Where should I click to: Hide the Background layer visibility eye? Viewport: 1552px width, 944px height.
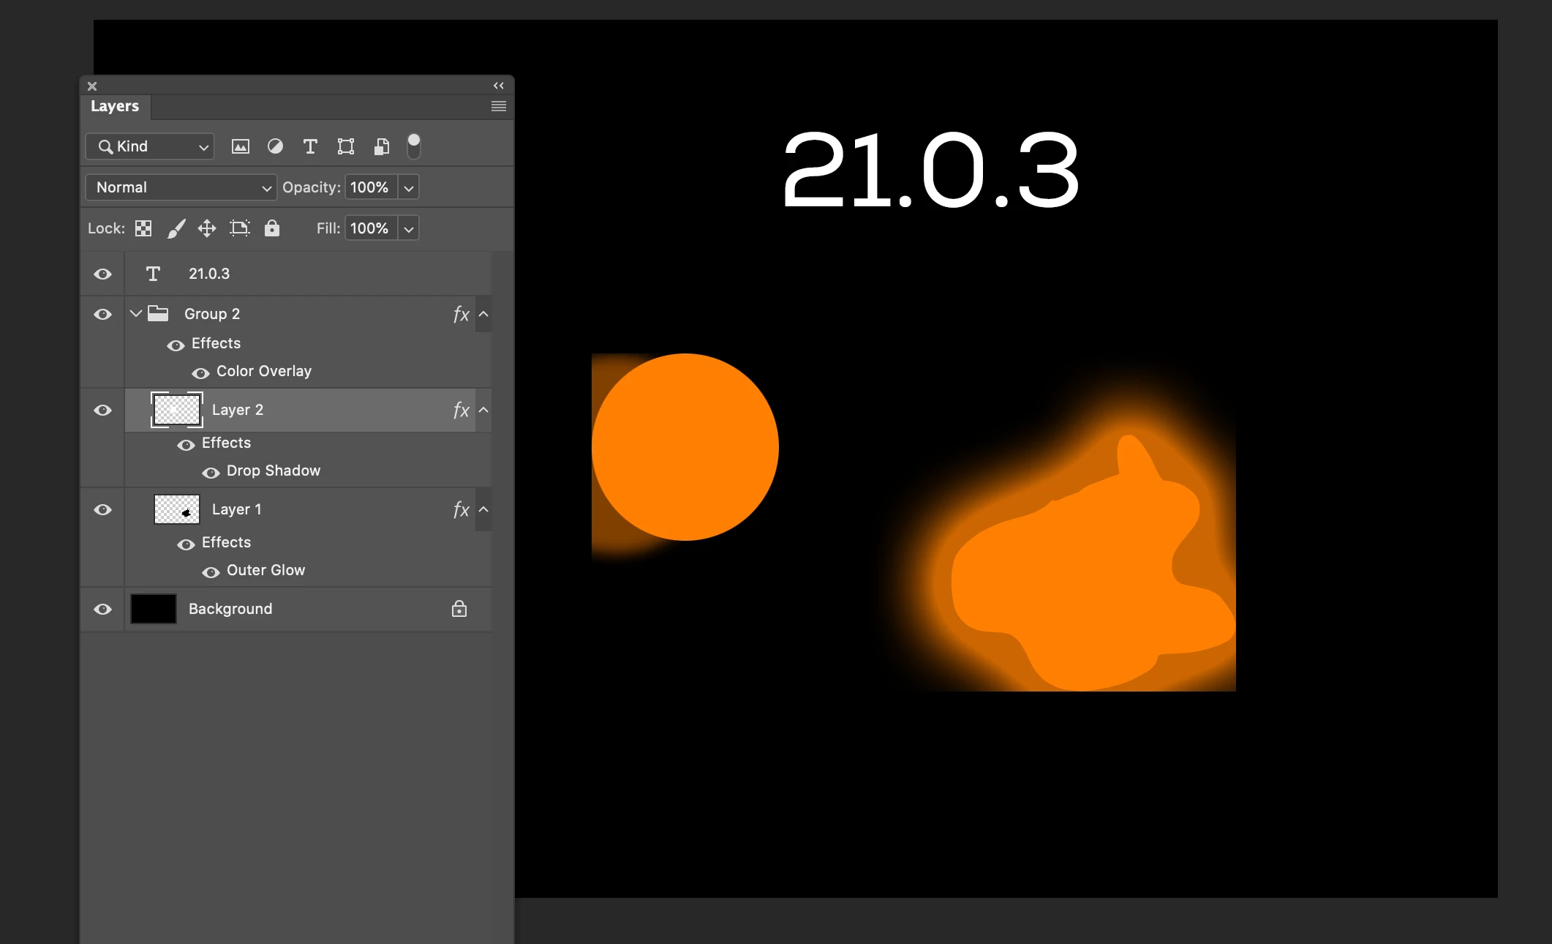[103, 609]
